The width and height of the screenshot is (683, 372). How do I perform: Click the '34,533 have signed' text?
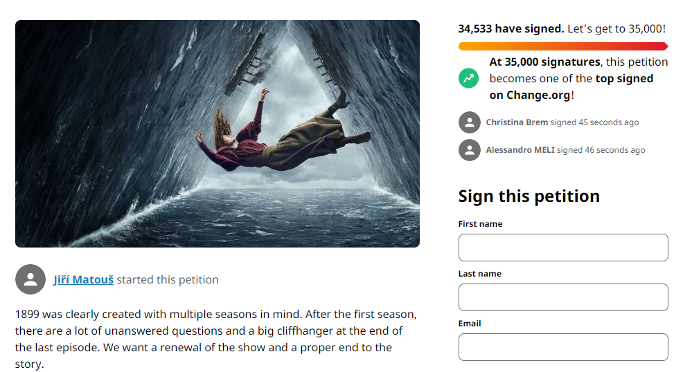coord(511,28)
